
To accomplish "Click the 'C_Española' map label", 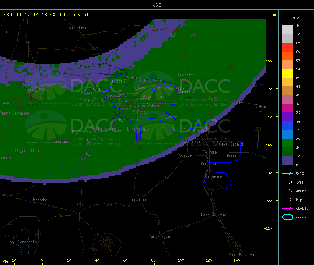I will [x=150, y=81].
